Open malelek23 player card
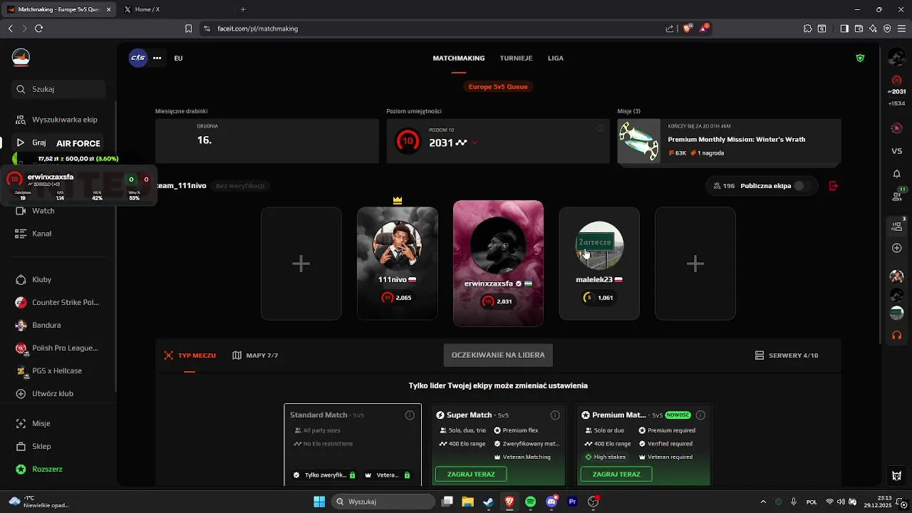The height and width of the screenshot is (513, 912). click(x=599, y=264)
